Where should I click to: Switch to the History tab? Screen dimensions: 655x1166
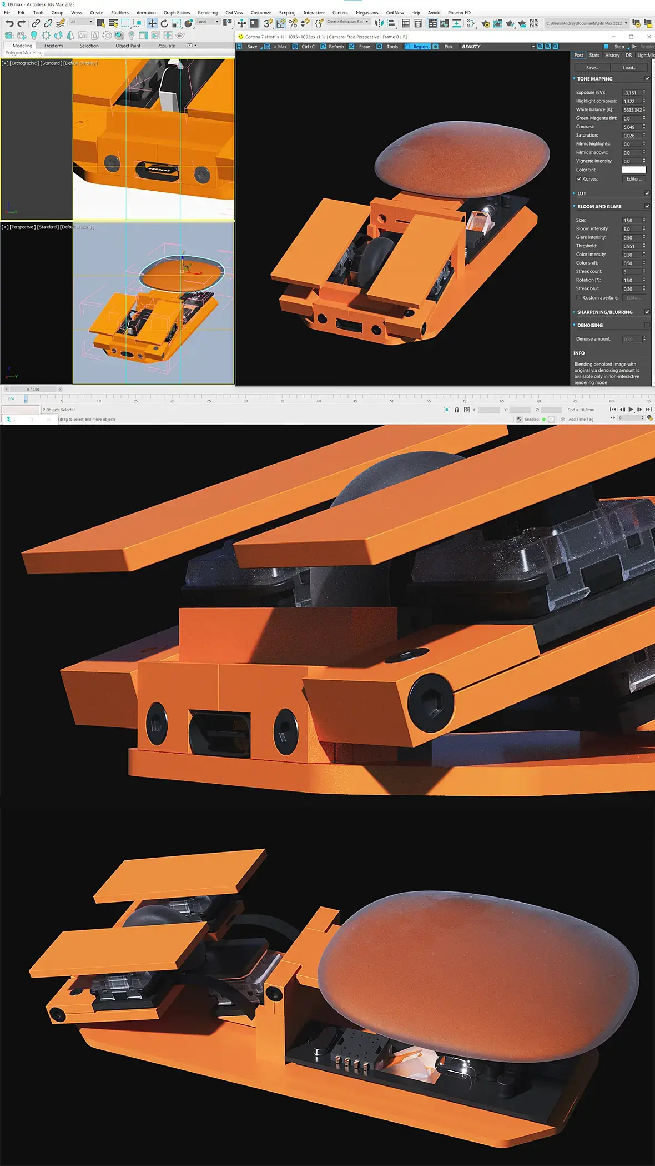(x=612, y=55)
